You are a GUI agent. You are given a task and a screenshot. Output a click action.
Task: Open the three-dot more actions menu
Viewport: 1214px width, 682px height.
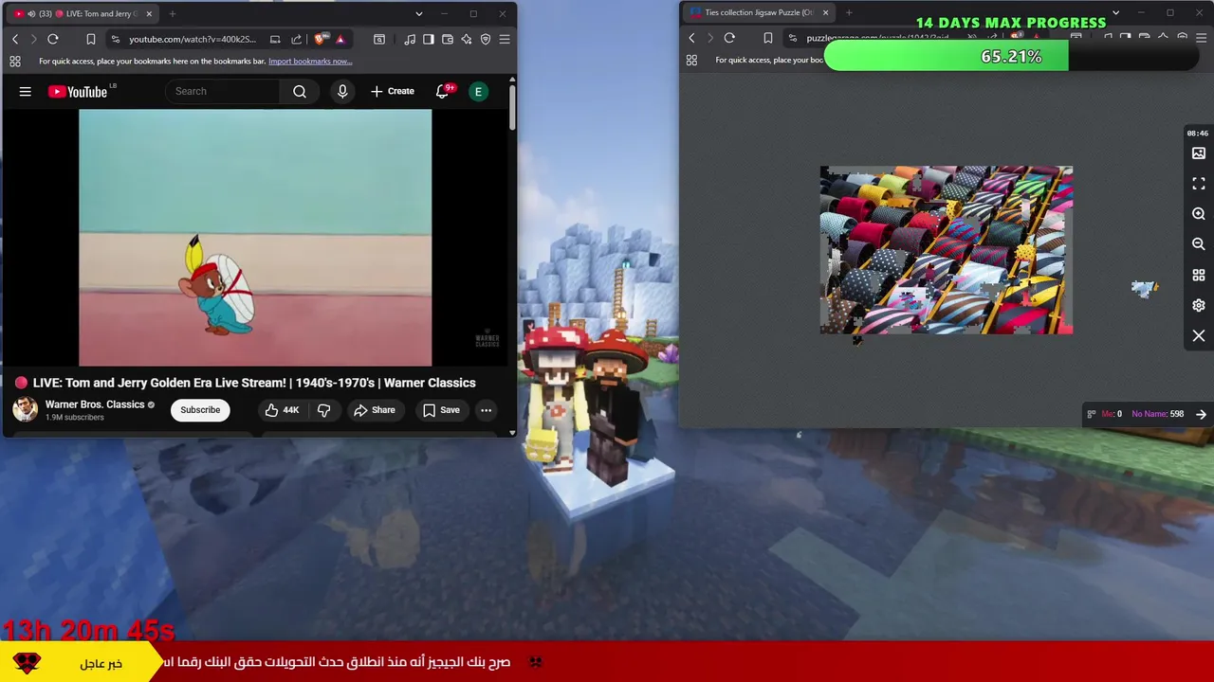486,410
